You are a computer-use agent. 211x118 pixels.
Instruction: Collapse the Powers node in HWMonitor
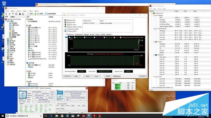point(154,42)
